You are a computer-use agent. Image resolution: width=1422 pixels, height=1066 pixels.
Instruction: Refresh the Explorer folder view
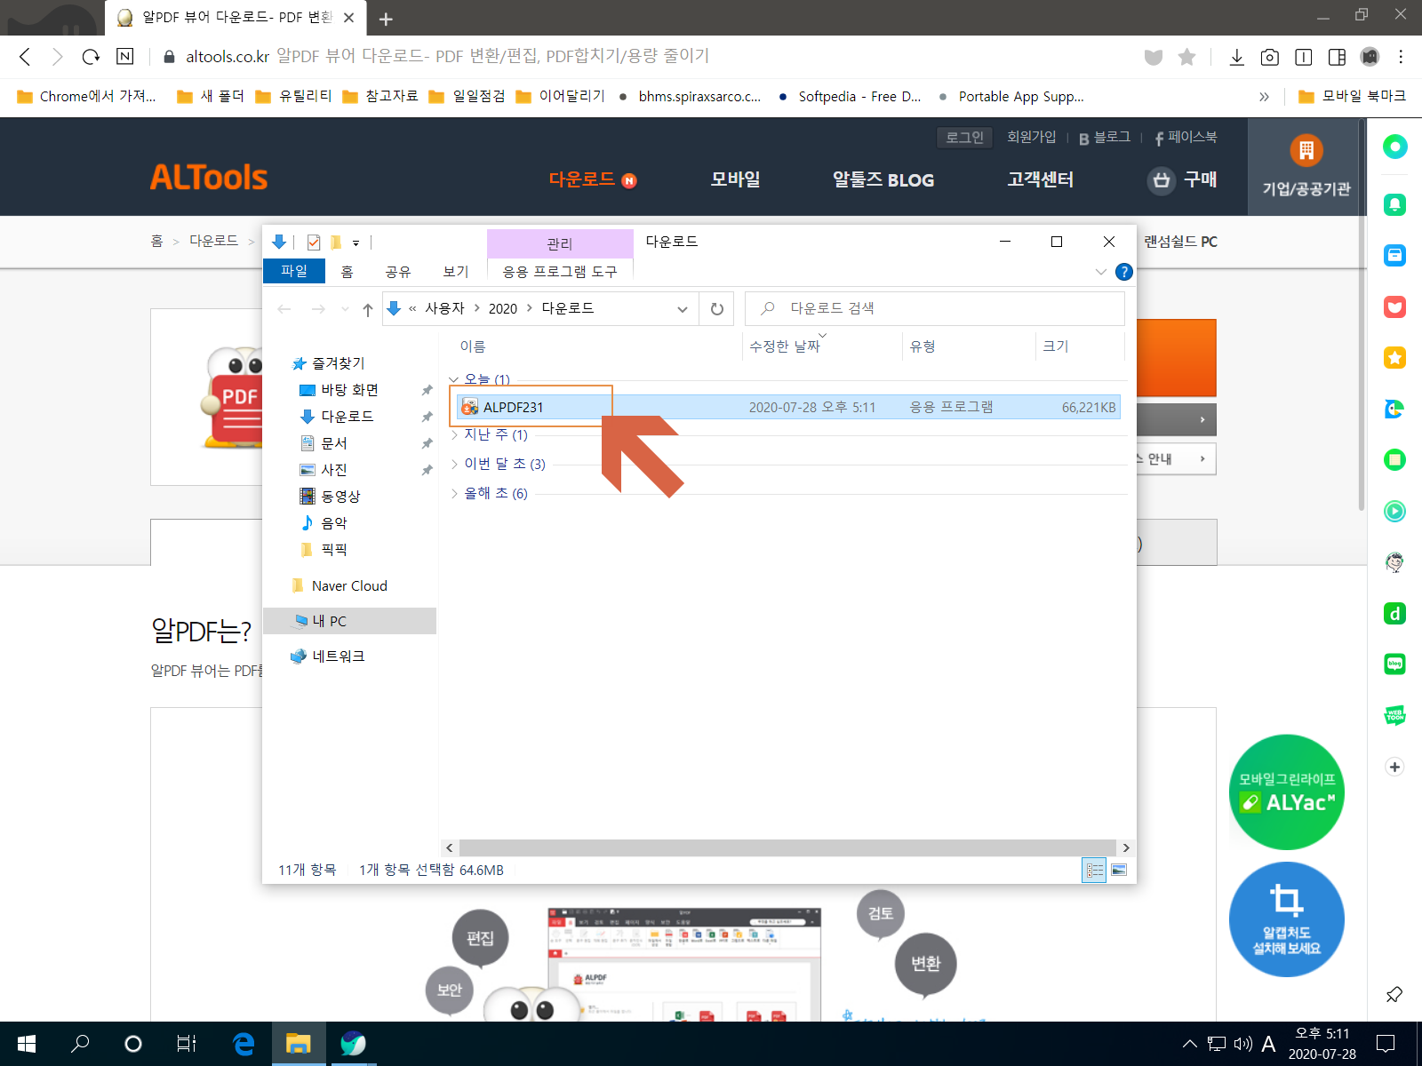716,308
